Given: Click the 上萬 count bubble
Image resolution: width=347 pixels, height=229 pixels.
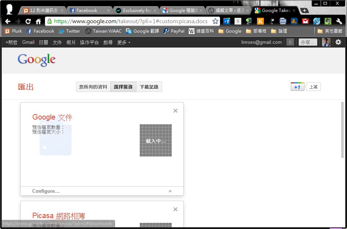Looking at the screenshot, I should 313,87.
